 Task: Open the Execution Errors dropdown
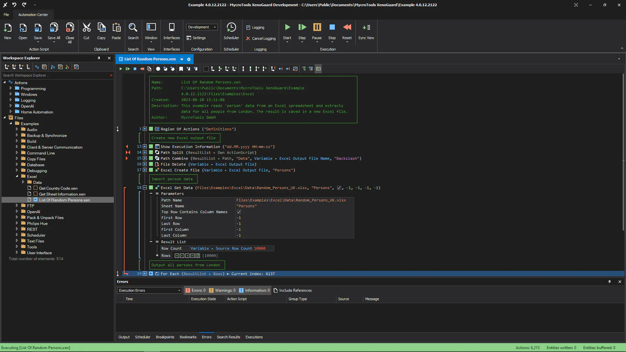tap(149, 290)
